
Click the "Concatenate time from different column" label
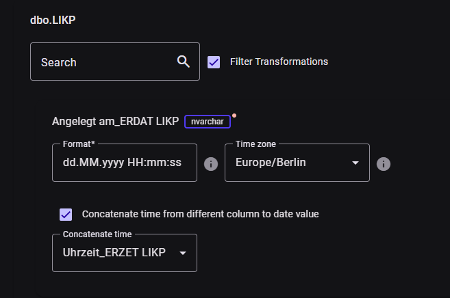(x=200, y=214)
